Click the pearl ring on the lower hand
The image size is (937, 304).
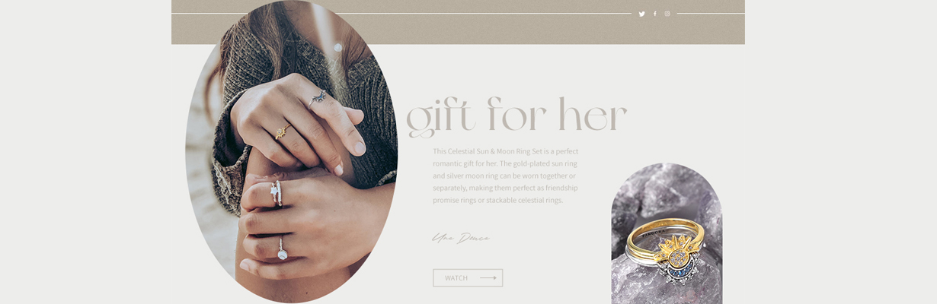(281, 252)
